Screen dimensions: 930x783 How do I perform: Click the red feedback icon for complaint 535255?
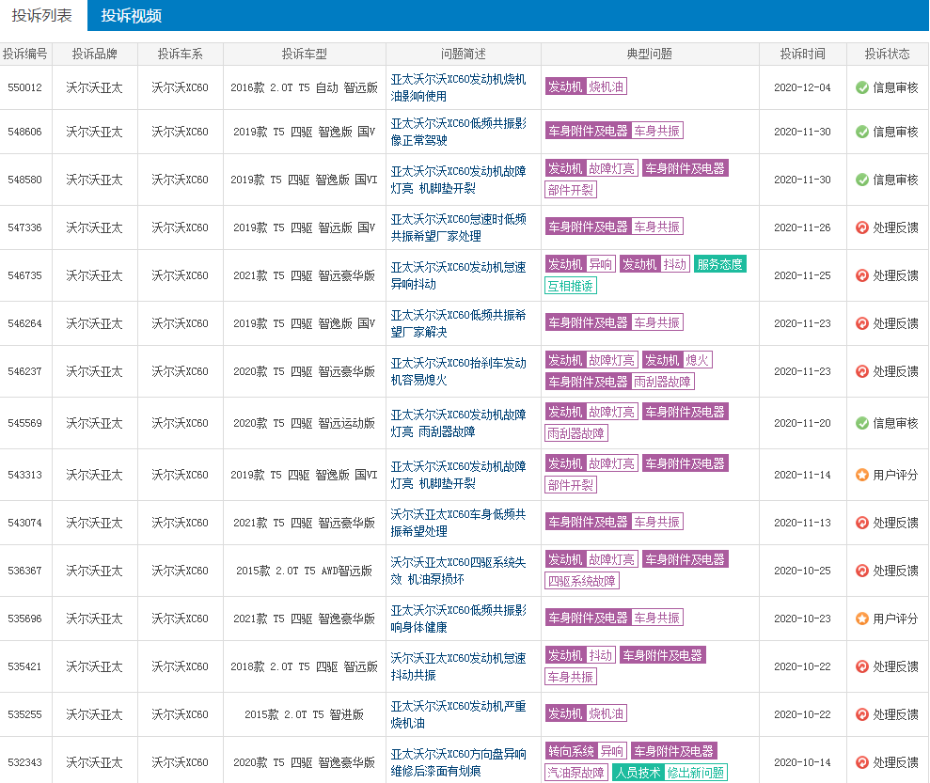tap(862, 714)
